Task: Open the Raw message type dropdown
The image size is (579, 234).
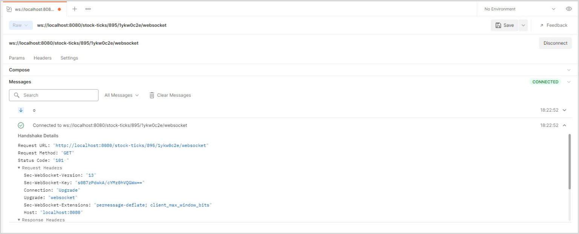Action: point(20,25)
